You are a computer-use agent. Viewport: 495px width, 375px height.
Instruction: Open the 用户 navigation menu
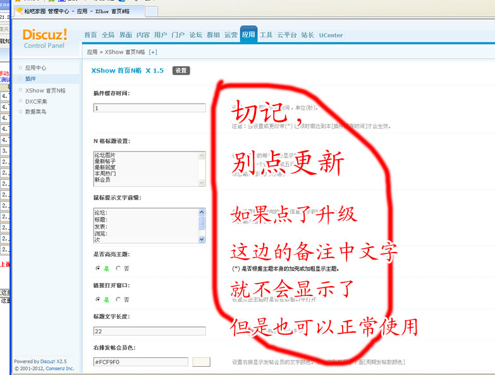click(x=161, y=35)
